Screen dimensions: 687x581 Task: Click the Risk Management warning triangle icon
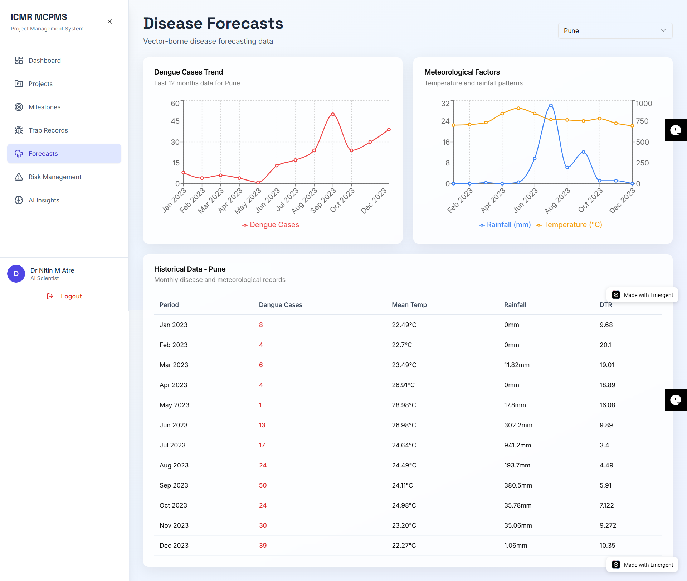tap(19, 177)
